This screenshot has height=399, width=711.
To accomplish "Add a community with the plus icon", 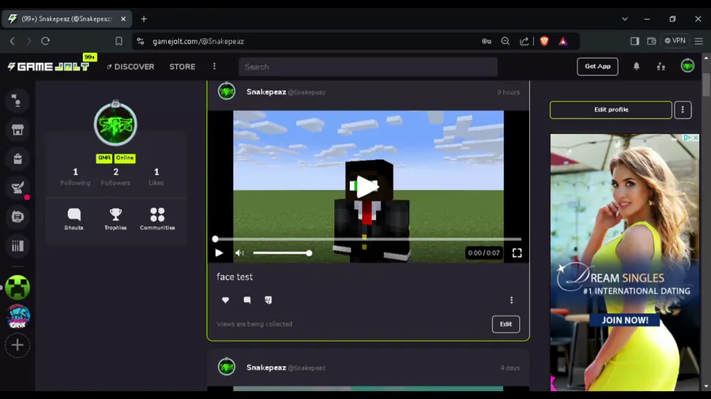I will tap(17, 345).
